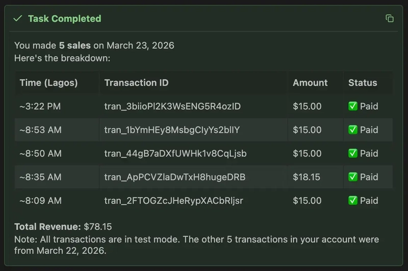The width and height of the screenshot is (408, 271).
Task: Select transaction tran_1bYmHEy8MsbgClyYs2bIlY
Action: 172,130
